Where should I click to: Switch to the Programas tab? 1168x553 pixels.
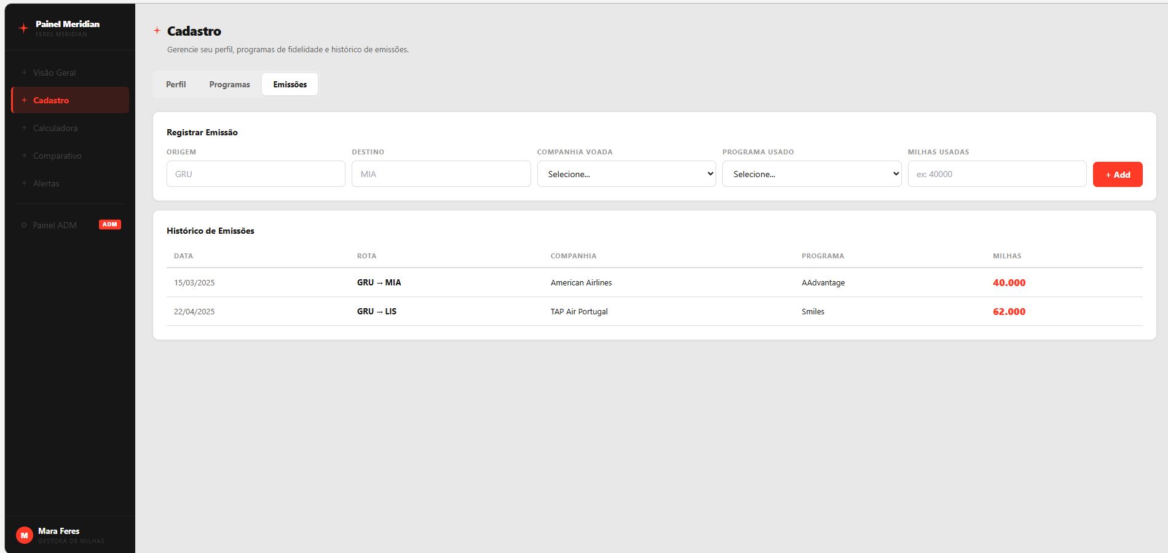[x=229, y=84]
